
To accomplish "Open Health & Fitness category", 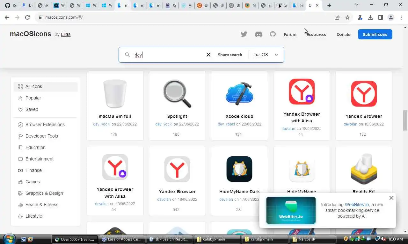I will [x=46, y=205].
